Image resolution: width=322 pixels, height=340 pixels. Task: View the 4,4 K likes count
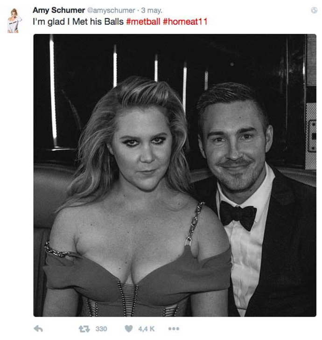pos(146,329)
